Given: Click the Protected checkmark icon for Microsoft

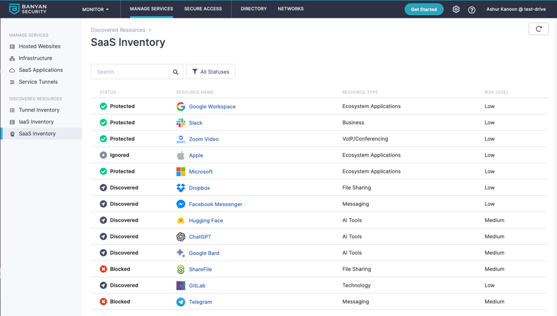Looking at the screenshot, I should [103, 171].
